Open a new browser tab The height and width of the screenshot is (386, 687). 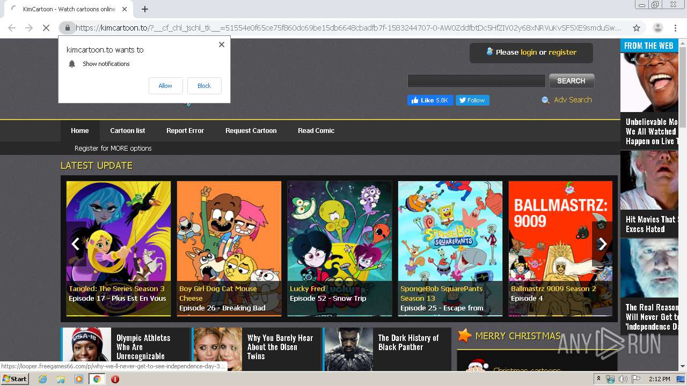point(145,9)
